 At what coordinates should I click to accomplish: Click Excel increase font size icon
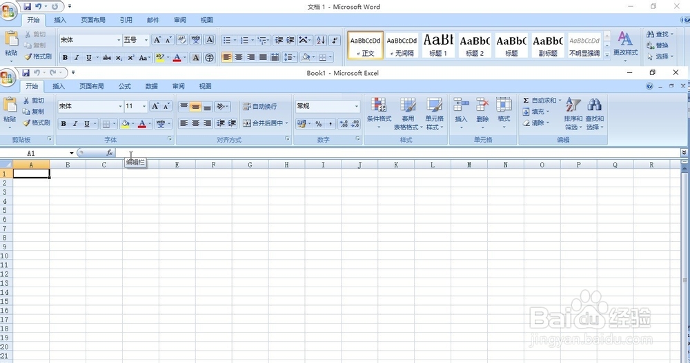[155, 106]
